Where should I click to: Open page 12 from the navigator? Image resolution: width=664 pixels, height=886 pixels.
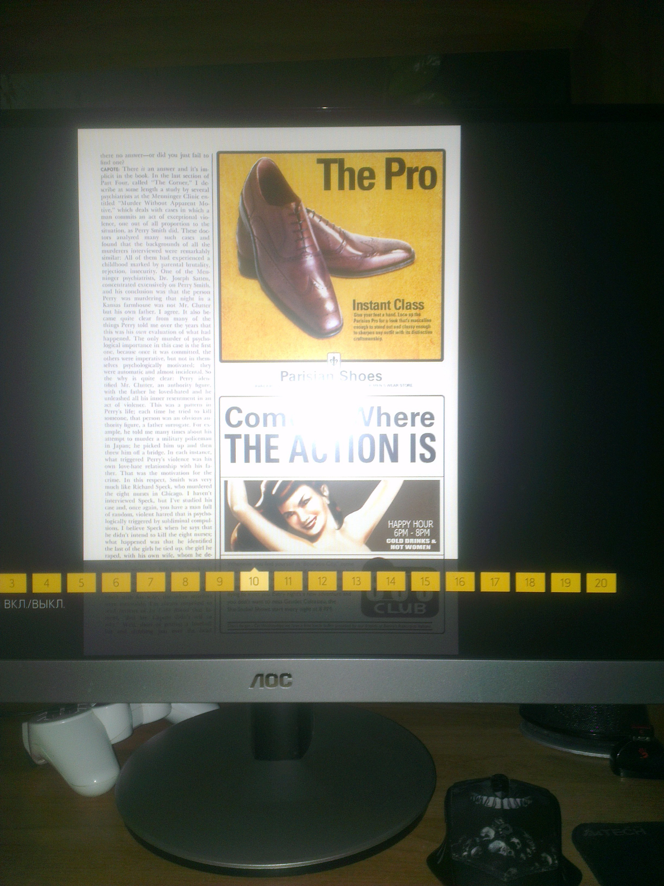322,582
